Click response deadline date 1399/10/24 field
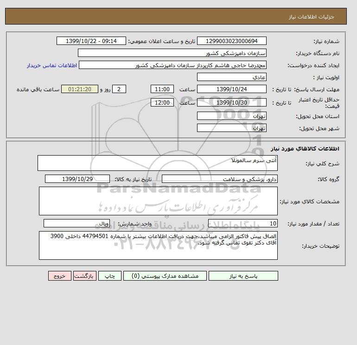This screenshot has height=345, width=357. tap(231, 89)
